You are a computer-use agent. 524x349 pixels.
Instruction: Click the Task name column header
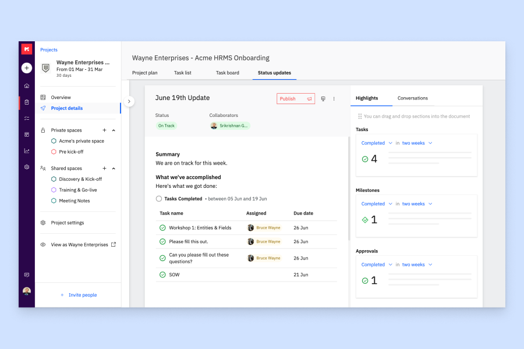point(171,213)
